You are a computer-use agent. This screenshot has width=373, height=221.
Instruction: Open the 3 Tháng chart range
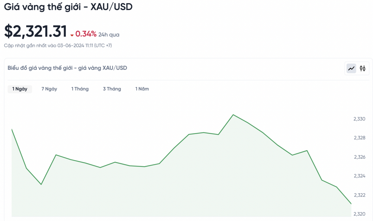click(112, 89)
